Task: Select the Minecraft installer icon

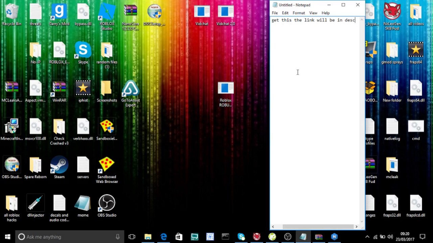Action: point(12,130)
